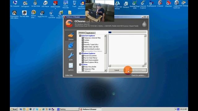Uncheck Delete Index.dat files

[x=83, y=47]
